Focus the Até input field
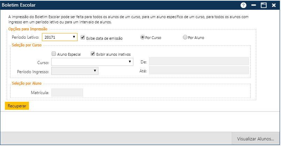 [x=199, y=70]
